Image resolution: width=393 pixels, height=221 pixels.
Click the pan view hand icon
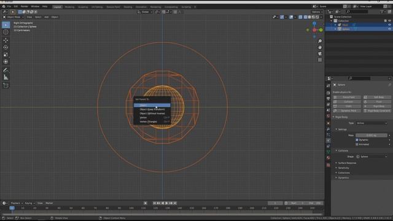point(320,47)
